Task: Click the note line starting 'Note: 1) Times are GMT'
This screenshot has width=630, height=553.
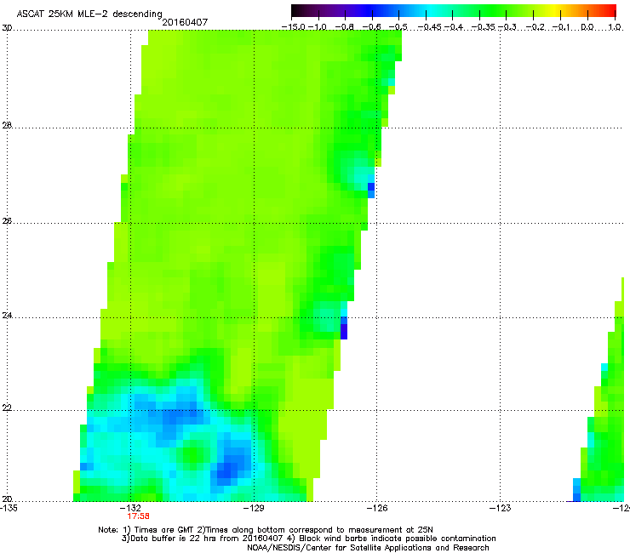Action: click(266, 530)
